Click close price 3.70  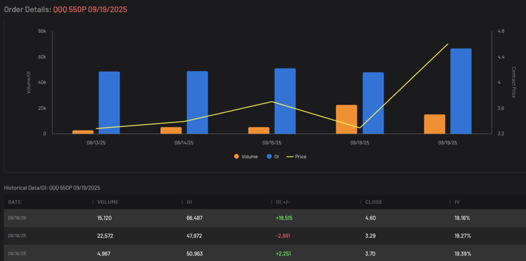pyautogui.click(x=370, y=254)
